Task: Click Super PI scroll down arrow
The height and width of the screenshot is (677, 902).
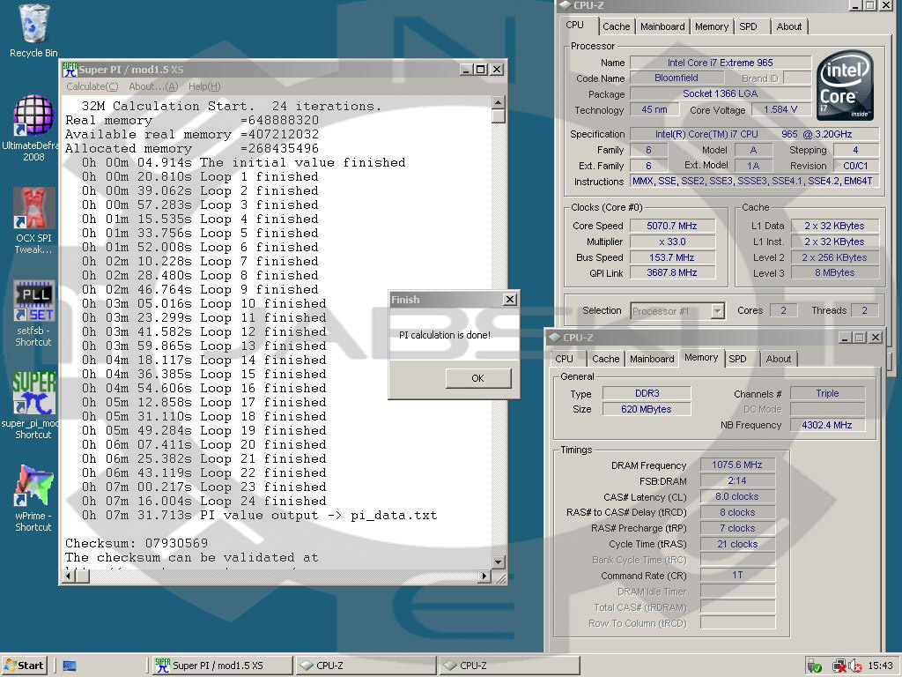Action: pos(499,562)
